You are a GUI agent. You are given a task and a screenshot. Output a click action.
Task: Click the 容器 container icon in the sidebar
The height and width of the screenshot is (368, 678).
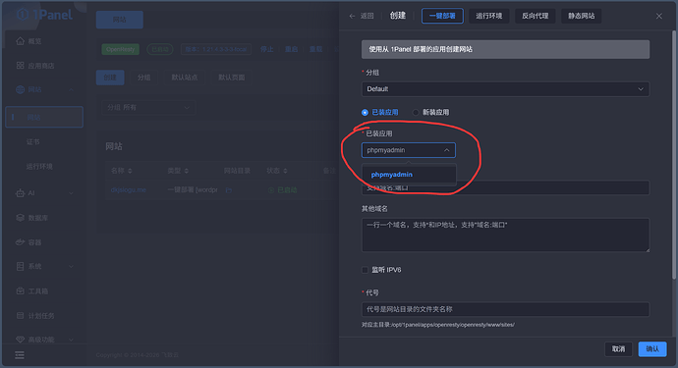pyautogui.click(x=20, y=241)
